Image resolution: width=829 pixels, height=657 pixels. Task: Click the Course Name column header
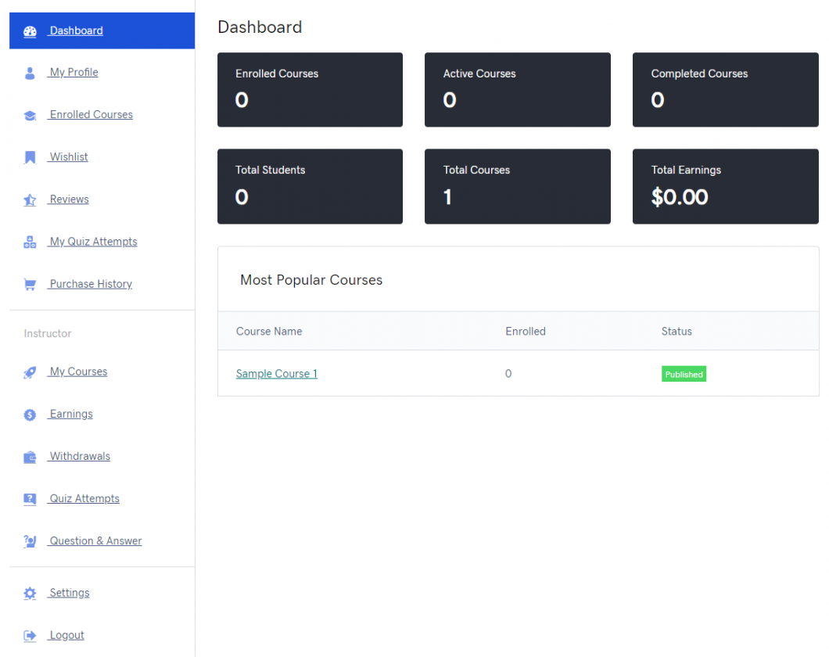click(x=269, y=331)
